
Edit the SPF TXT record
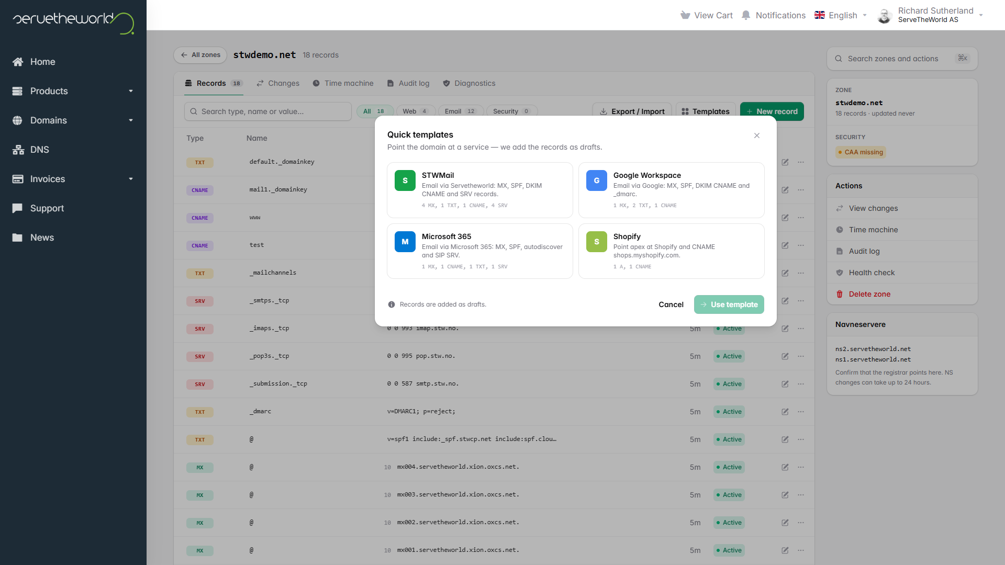click(785, 439)
